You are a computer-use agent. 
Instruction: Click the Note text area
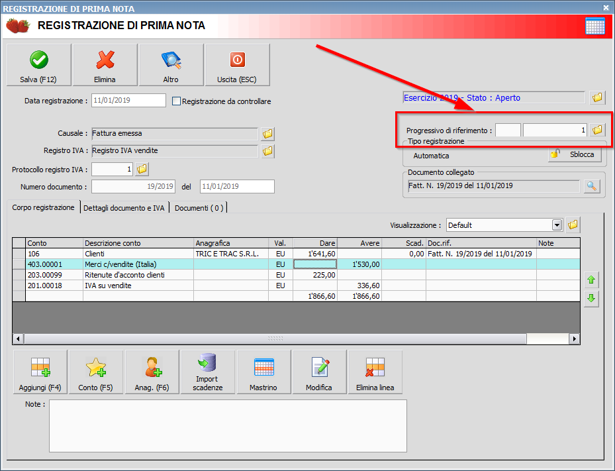point(228,426)
